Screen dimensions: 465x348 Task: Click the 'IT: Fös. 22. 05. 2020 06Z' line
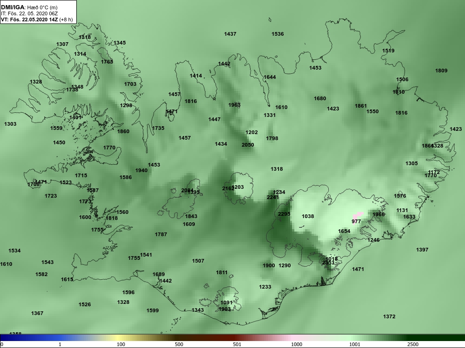point(29,13)
